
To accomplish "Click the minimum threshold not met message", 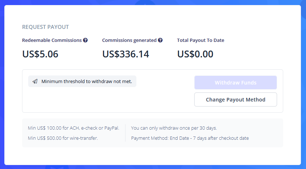I will click(87, 81).
